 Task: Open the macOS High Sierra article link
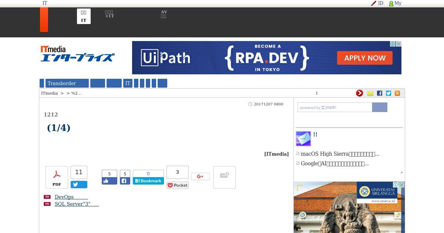[x=340, y=154]
